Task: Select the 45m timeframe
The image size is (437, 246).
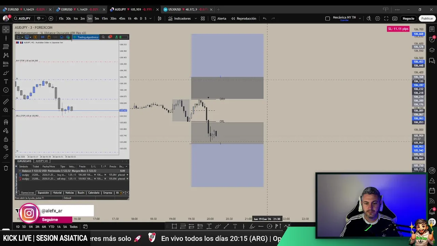Action: tap(122, 18)
